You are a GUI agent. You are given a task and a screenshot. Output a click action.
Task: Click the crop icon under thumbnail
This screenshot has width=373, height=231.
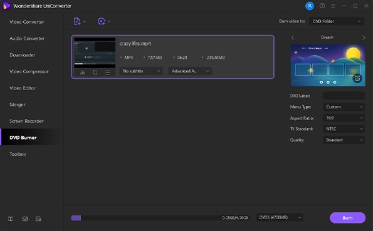coord(95,73)
